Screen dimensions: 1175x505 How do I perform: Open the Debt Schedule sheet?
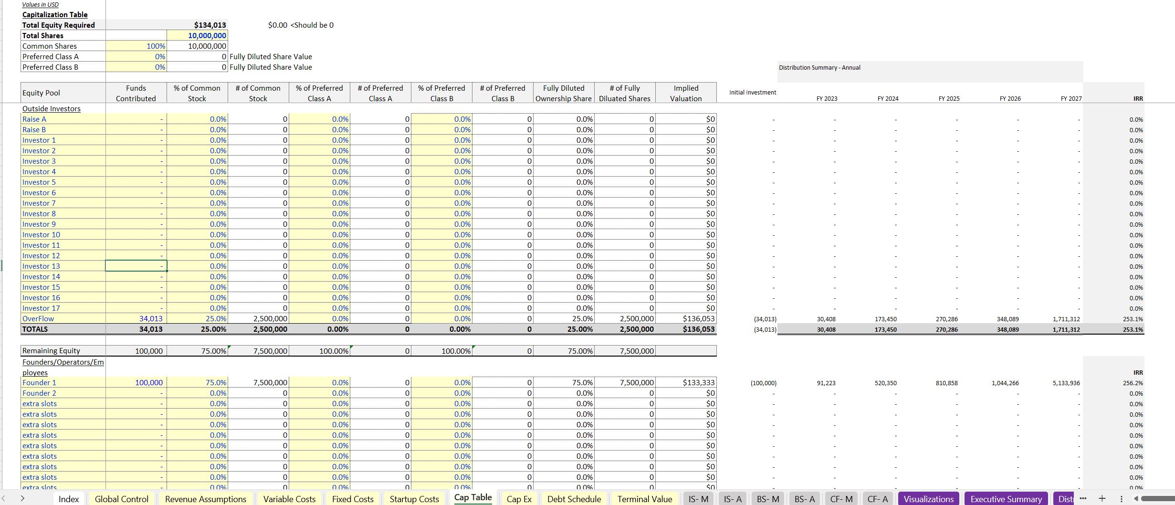pyautogui.click(x=574, y=499)
